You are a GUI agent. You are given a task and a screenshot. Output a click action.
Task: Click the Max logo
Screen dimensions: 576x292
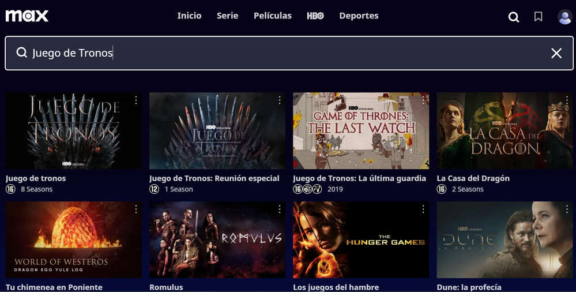(27, 16)
